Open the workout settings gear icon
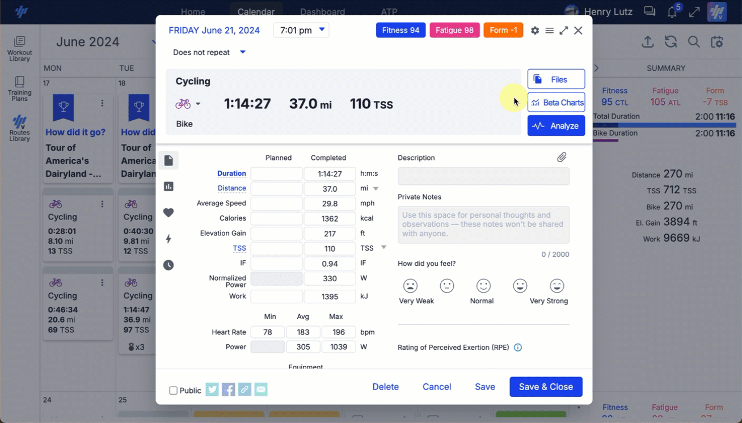742x423 pixels. 535,31
